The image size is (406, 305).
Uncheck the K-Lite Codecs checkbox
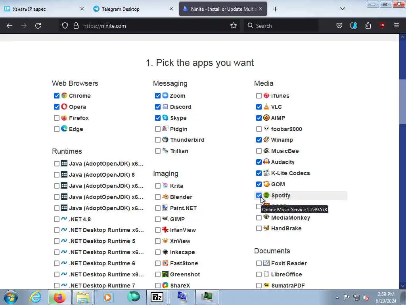click(x=259, y=173)
